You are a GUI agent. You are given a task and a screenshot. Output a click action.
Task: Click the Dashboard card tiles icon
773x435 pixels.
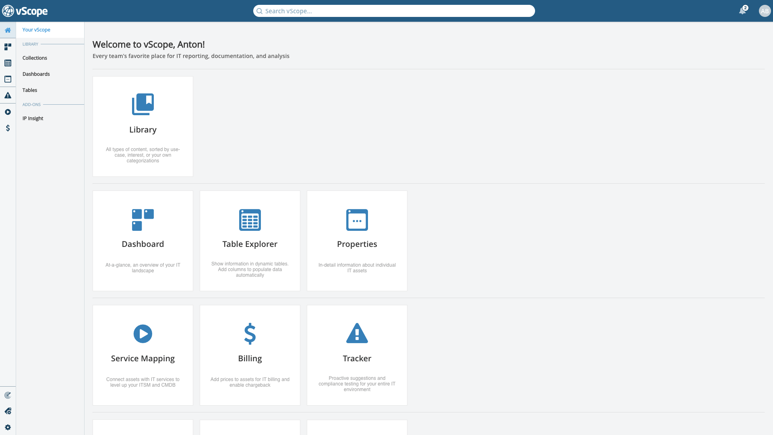[143, 220]
